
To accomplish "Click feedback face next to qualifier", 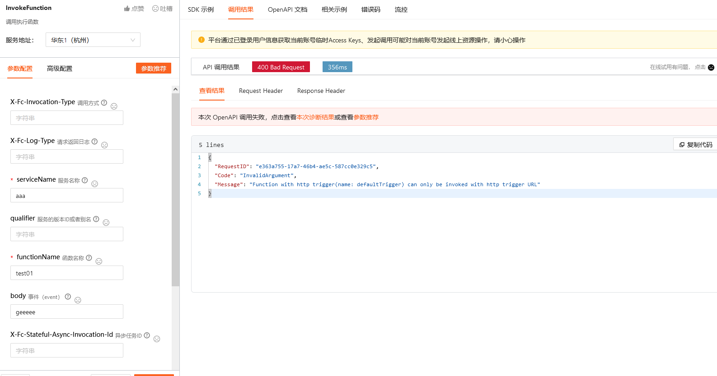I will pyautogui.click(x=106, y=223).
